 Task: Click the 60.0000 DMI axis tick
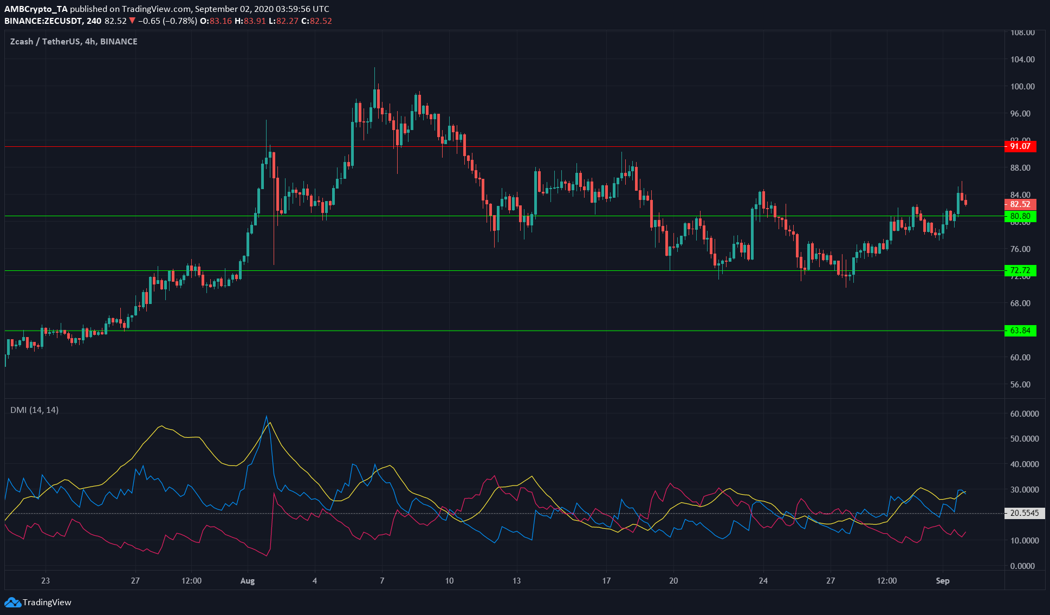pos(1025,414)
